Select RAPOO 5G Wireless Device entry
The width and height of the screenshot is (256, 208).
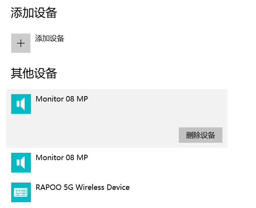point(82,188)
